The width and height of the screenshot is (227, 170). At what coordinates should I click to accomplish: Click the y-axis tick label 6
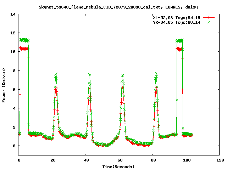click(14, 90)
